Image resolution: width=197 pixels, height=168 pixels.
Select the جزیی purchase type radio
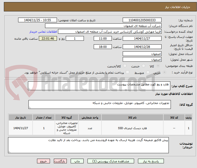[x=164, y=72]
